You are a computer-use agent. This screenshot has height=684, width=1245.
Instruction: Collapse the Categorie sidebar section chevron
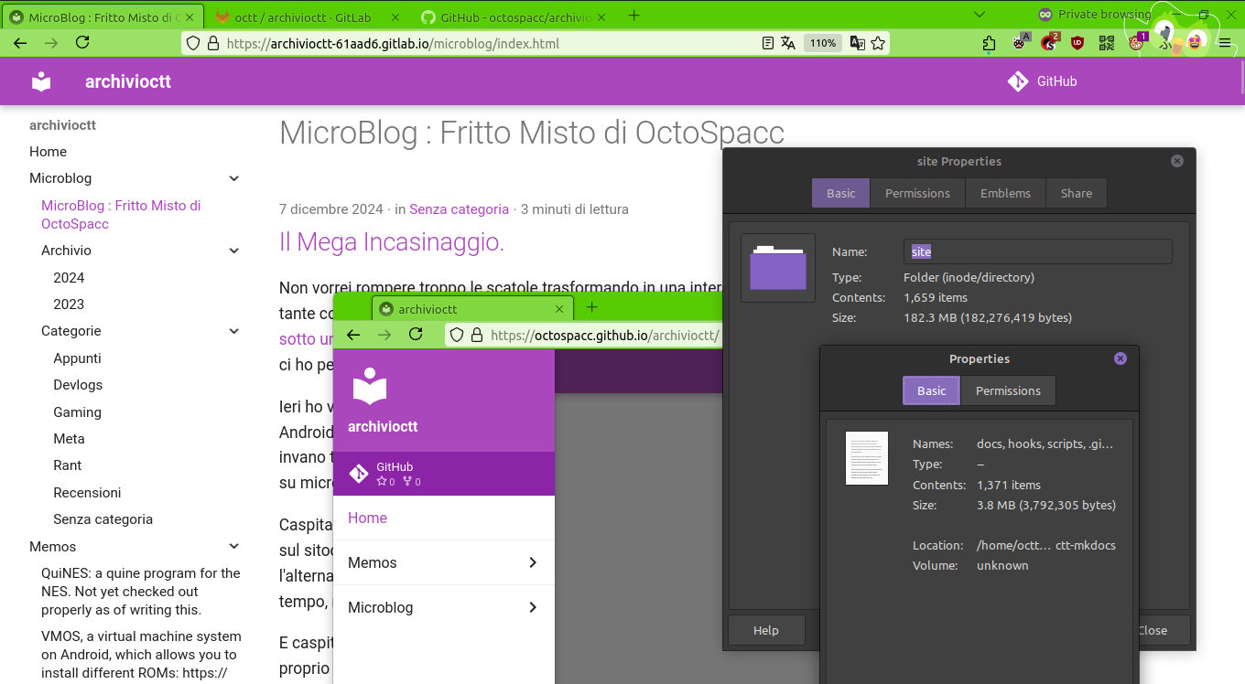234,331
